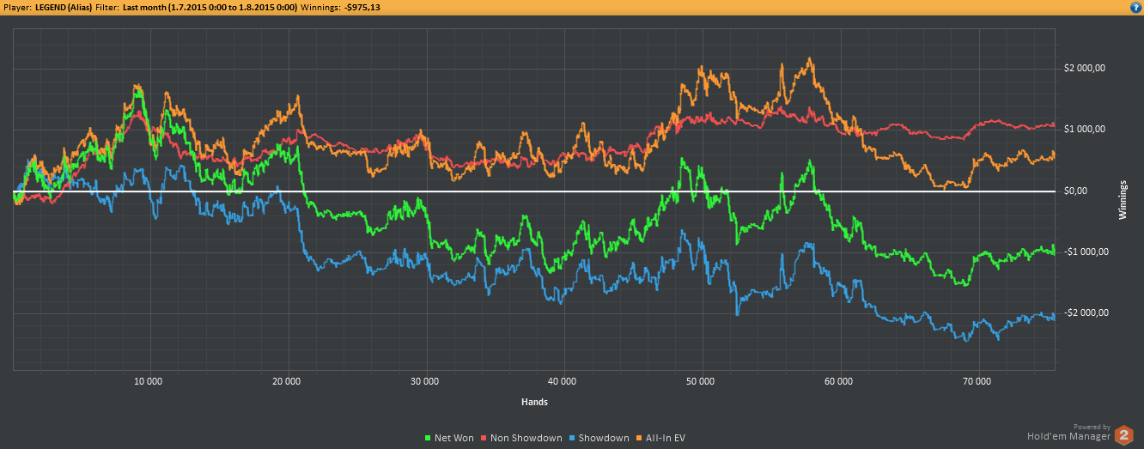Screen dimensions: 1144x449
Task: Click the Powered by Hold'em Manager text
Action: [x=1068, y=432]
